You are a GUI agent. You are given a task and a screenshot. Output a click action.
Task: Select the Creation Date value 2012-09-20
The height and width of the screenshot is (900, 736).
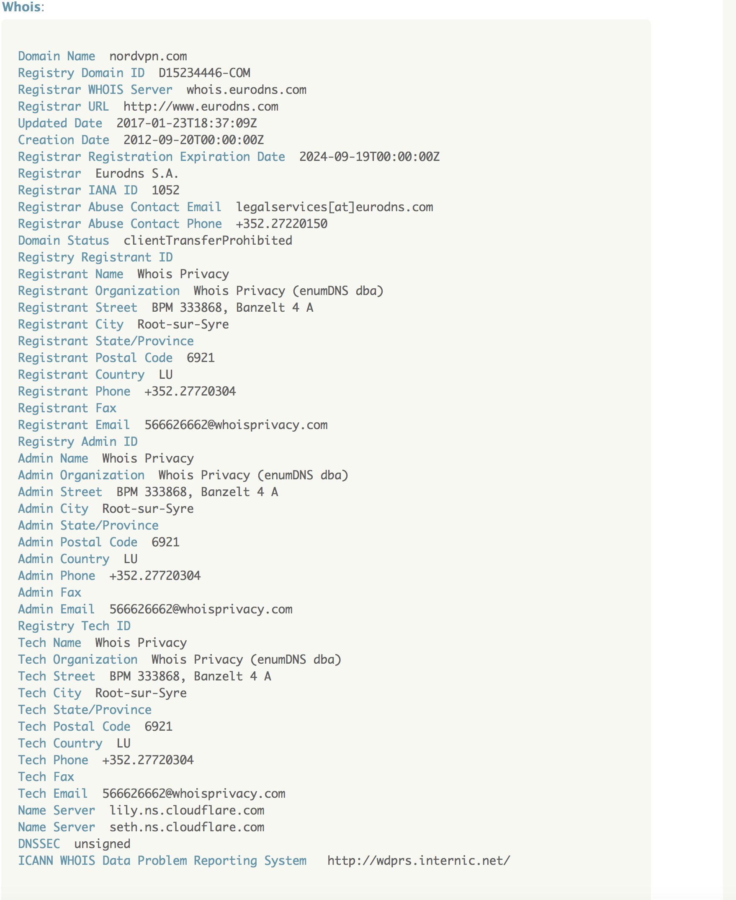pos(193,140)
